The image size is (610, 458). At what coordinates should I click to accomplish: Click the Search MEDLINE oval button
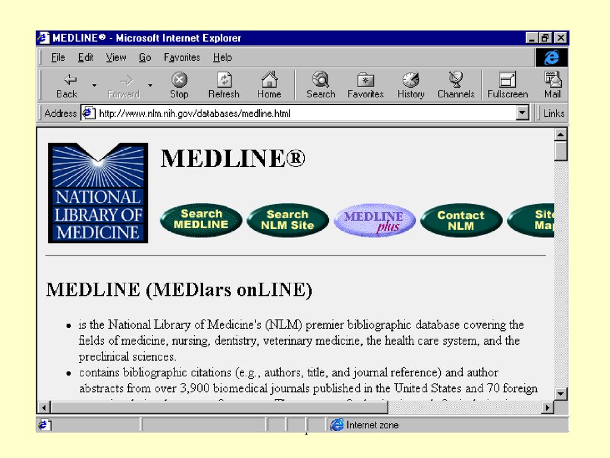[x=201, y=219]
